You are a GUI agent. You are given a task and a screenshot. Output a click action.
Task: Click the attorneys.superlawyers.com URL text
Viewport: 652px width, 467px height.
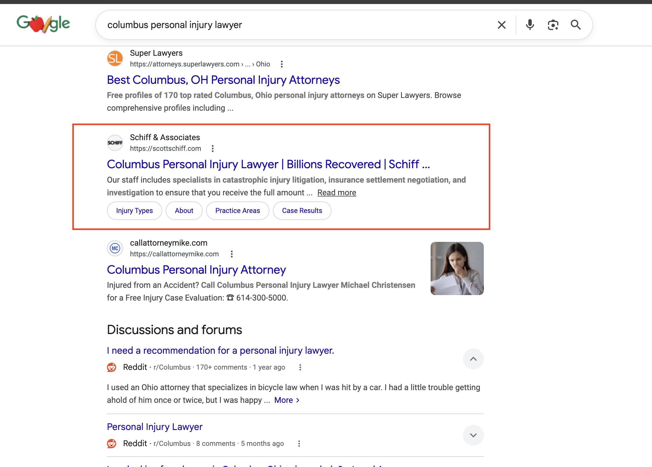tap(200, 64)
